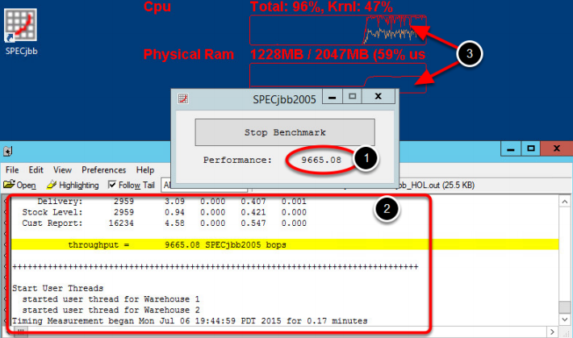The height and width of the screenshot is (338, 573).
Task: Click the Physical Ram usage graph
Action: click(338, 77)
